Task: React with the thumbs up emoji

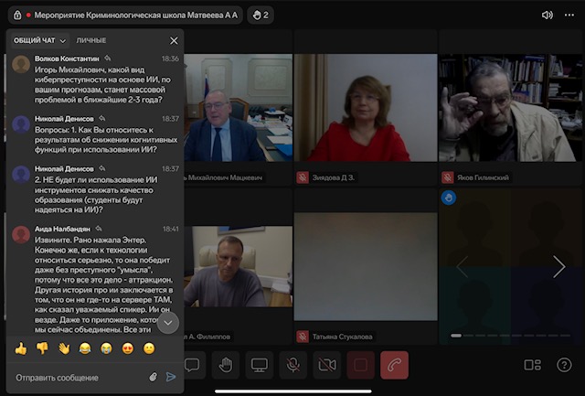Action: coord(21,348)
